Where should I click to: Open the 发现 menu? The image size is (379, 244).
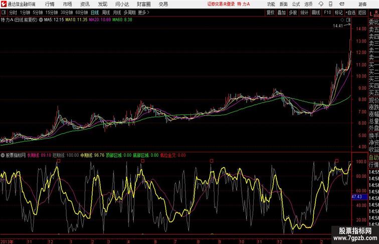tap(102, 4)
